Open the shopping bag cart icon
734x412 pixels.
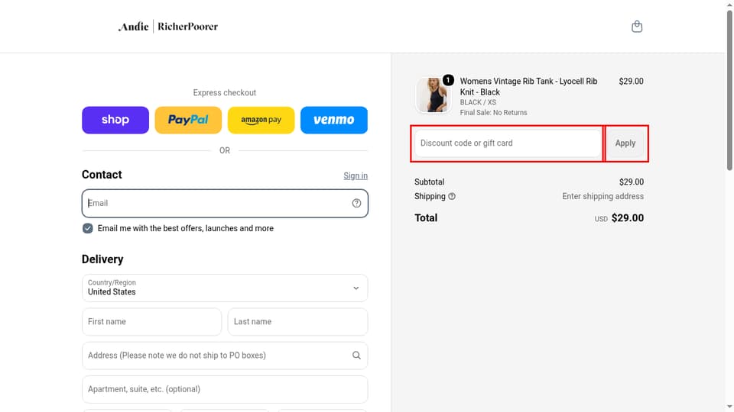(637, 27)
